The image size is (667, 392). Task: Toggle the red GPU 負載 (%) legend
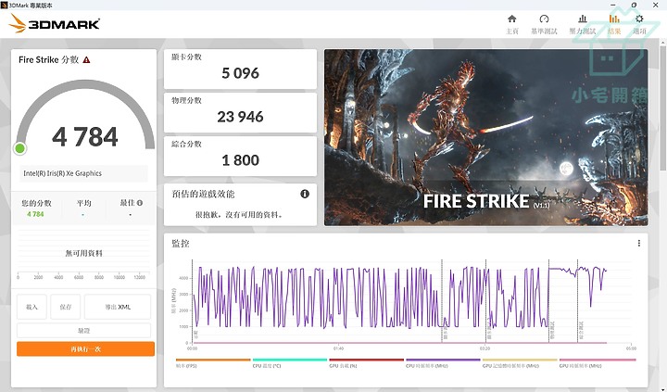pyautogui.click(x=366, y=363)
